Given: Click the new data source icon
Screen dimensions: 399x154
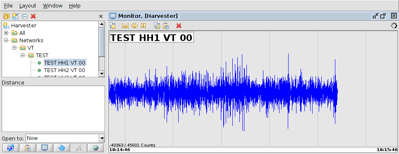Looking at the screenshot, I should click(x=6, y=16).
